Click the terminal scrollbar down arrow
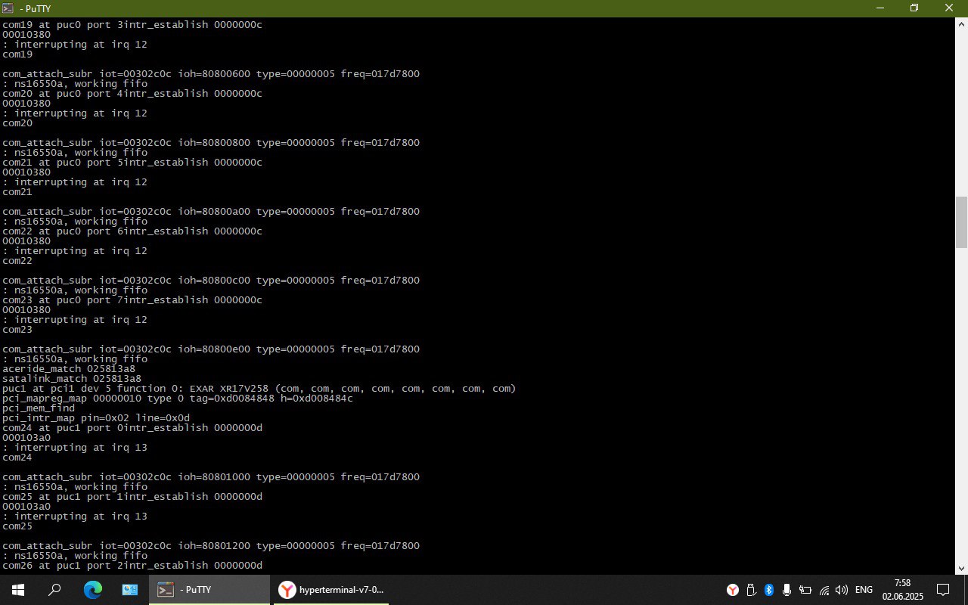Screen dimensions: 968x605 pos(962,568)
